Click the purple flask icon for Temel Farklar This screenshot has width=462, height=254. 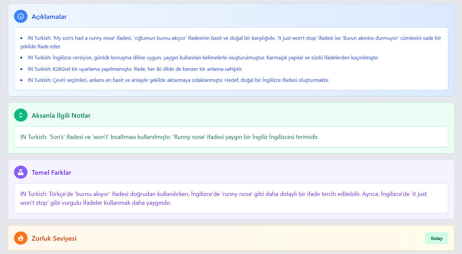click(x=21, y=172)
